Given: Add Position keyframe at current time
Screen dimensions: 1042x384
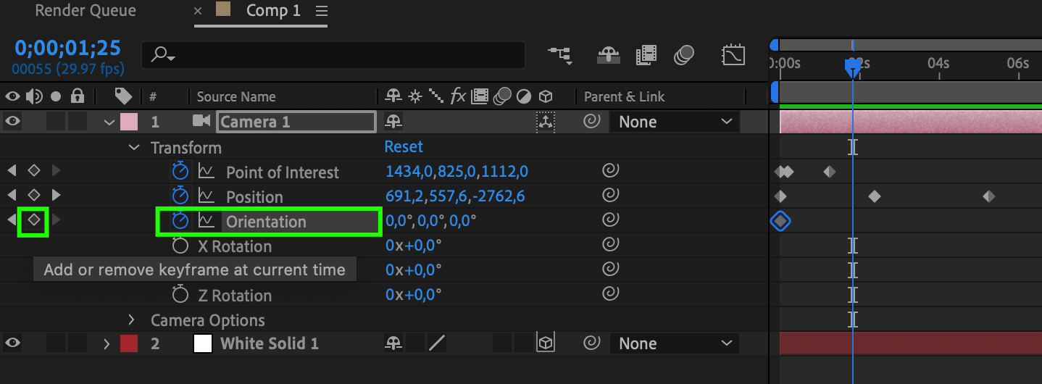Looking at the screenshot, I should point(33,196).
